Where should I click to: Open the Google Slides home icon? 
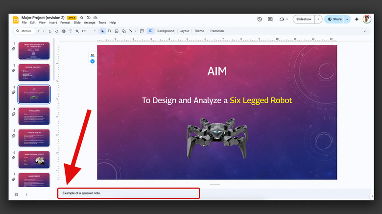(x=16, y=20)
